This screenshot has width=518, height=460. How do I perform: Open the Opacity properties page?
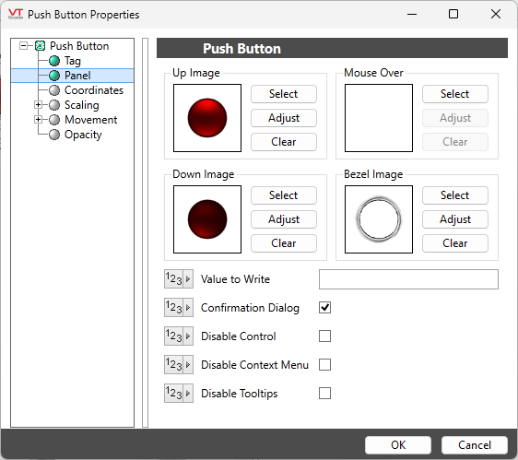click(83, 135)
